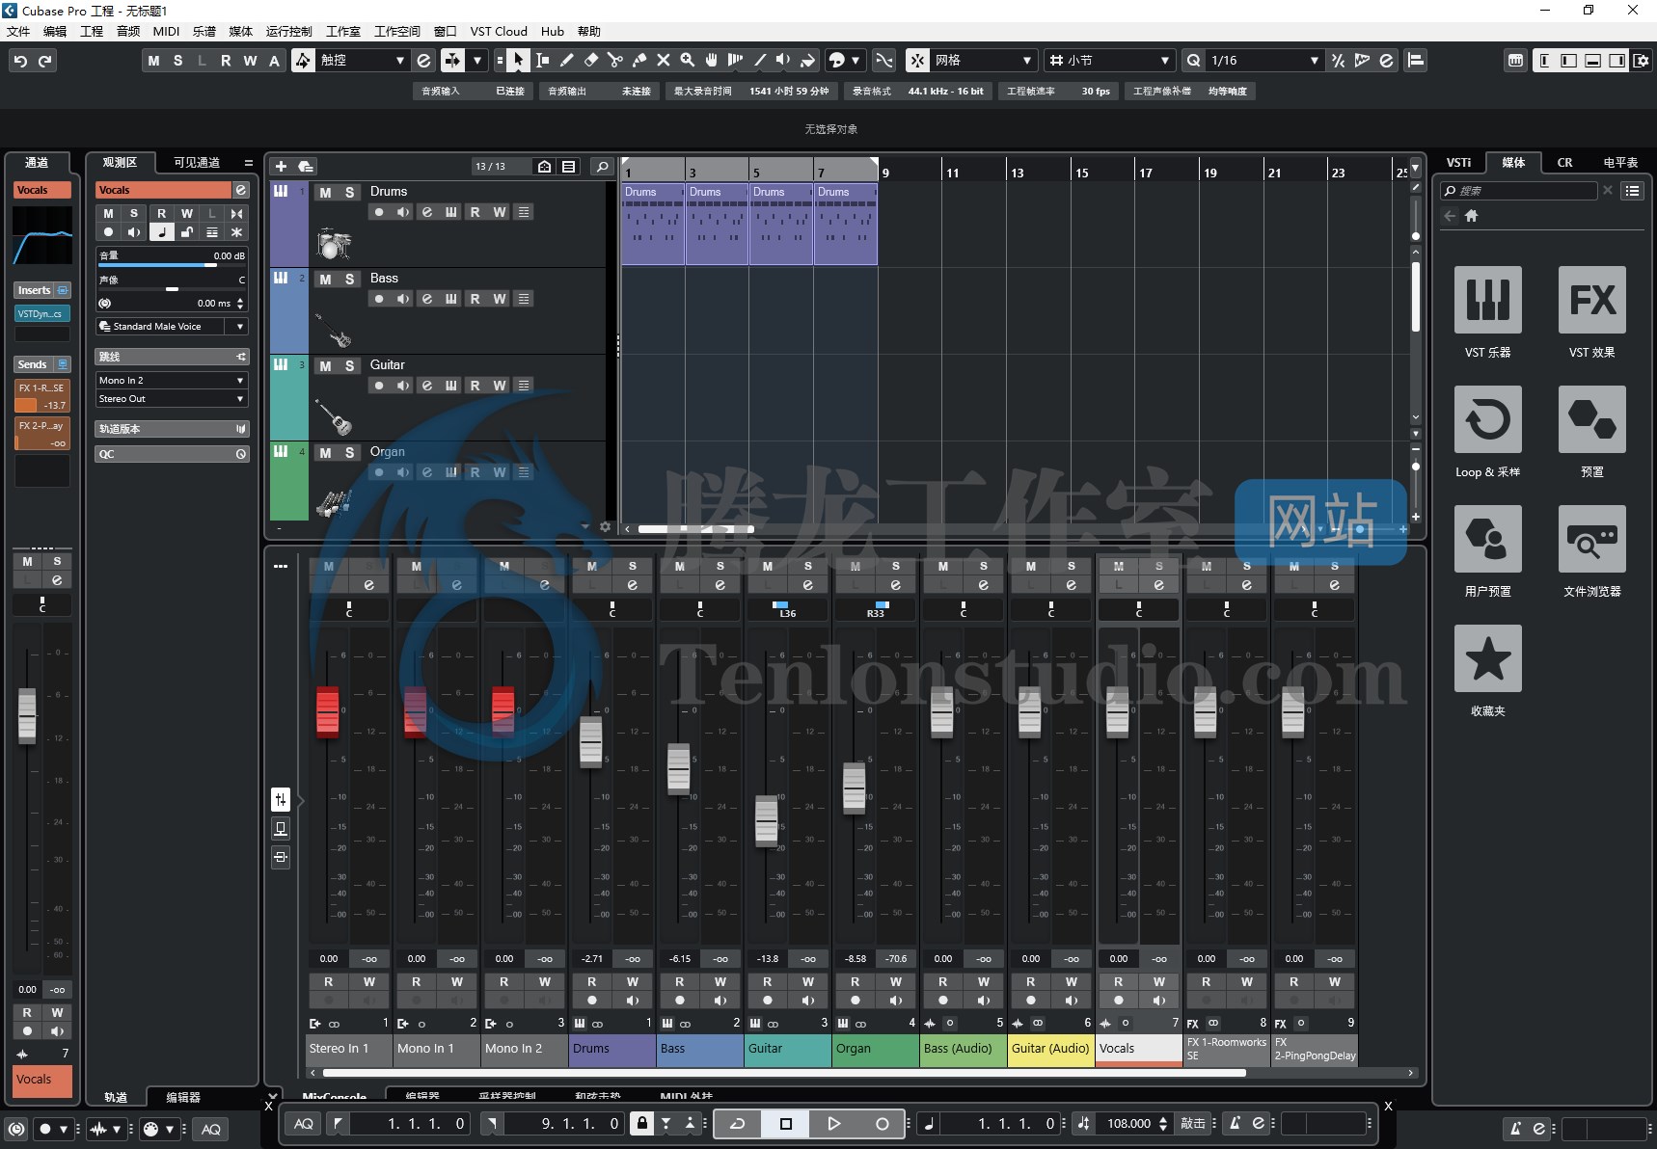Toggle global Mute M in top toolbar
Screen dimensions: 1657x1149
(x=153, y=61)
